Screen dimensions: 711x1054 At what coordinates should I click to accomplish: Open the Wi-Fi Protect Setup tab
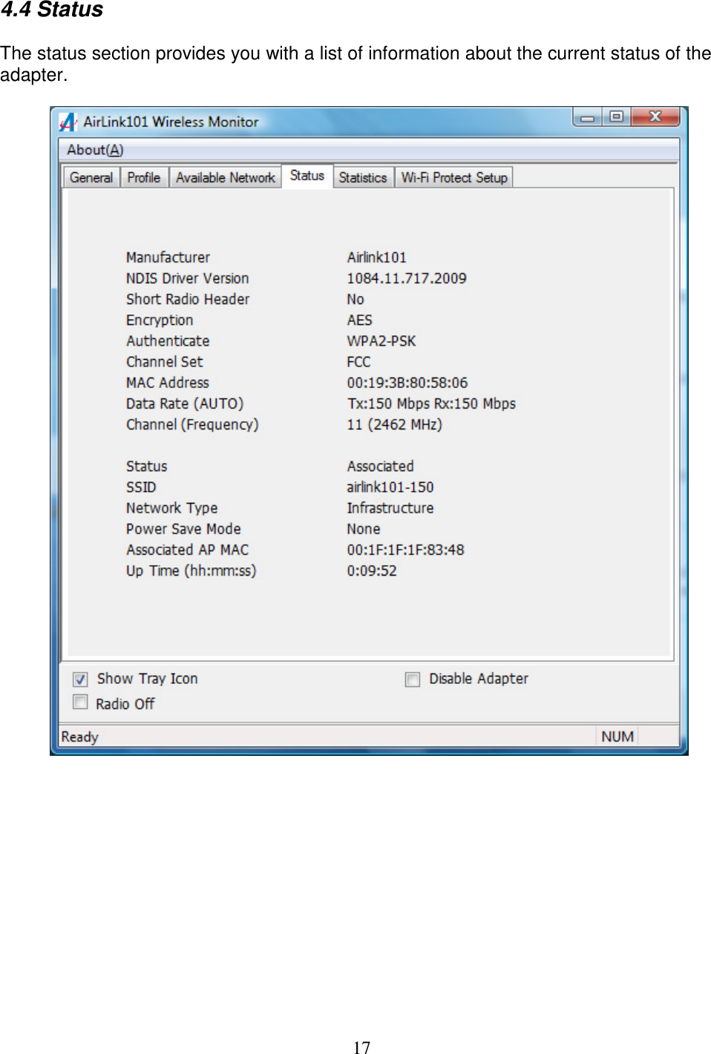coord(454,177)
